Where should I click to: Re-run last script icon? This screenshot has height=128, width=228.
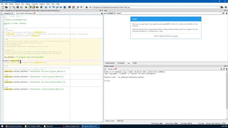click(41, 7)
